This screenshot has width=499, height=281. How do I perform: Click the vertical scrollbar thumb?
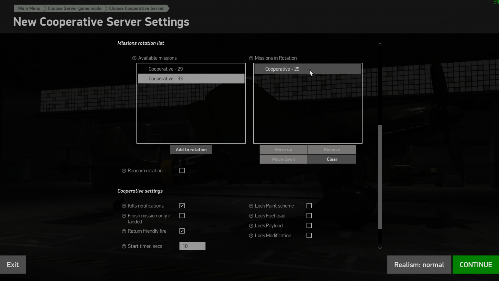(380, 177)
